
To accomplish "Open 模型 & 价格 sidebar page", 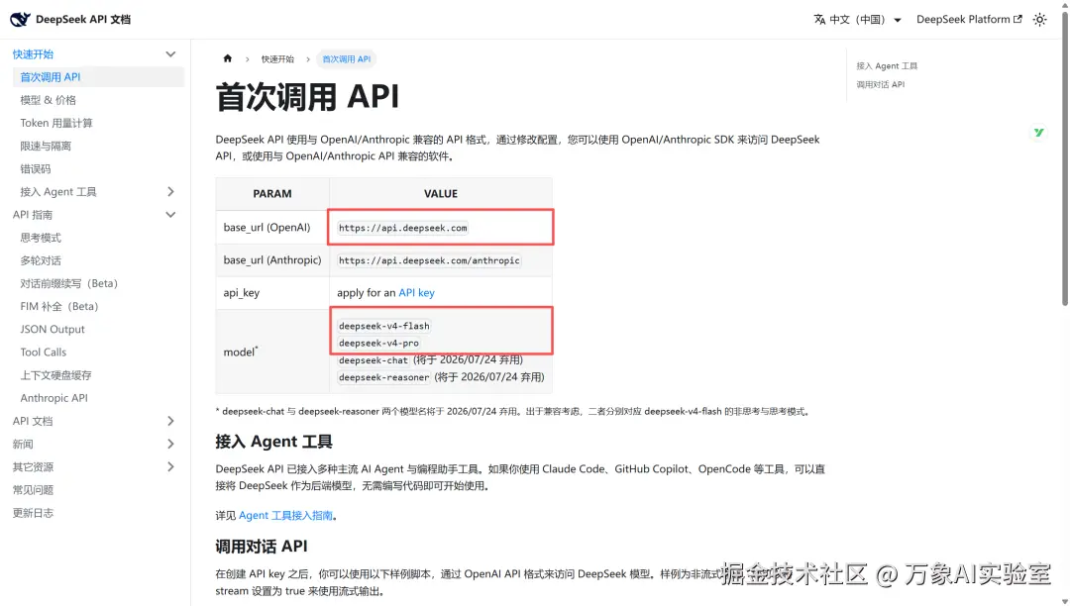I will click(48, 100).
